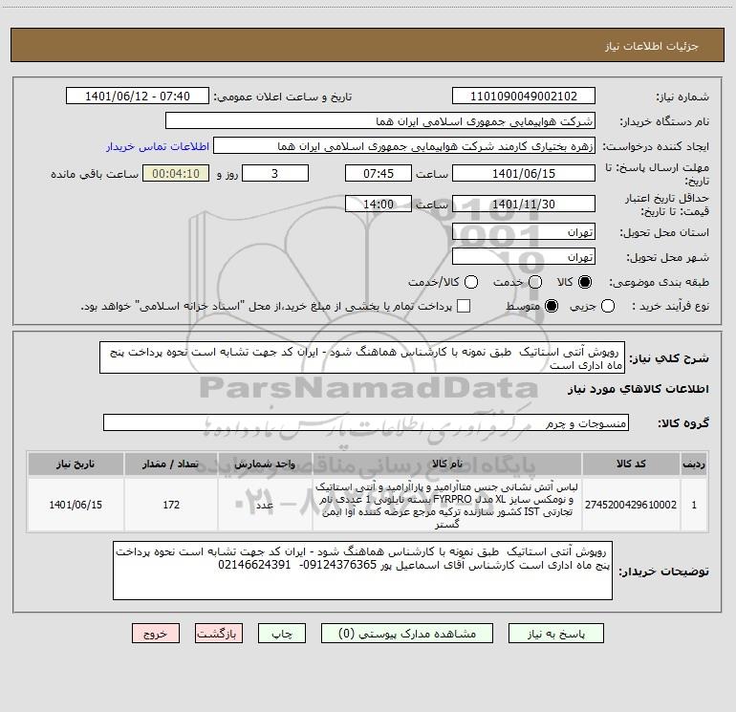The width and height of the screenshot is (736, 712).
Task: Click the goods group field منسوجات و چرم
Action: click(366, 422)
